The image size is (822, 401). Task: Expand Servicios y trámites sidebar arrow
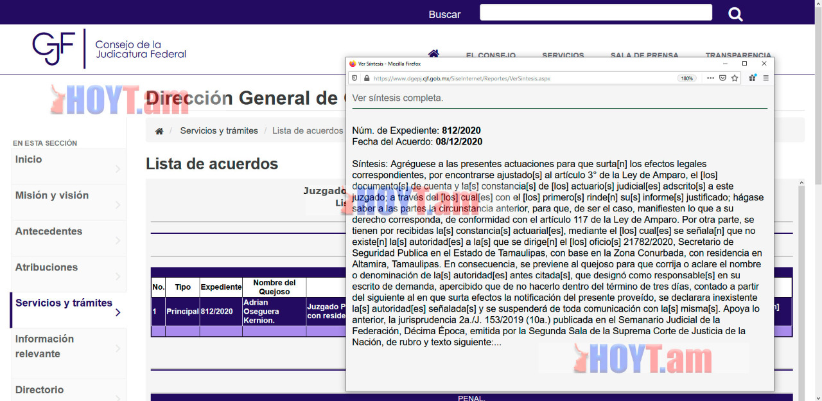tap(118, 312)
